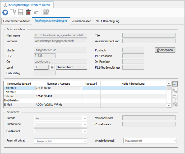Click the web globe icon beside table

coord(175,104)
